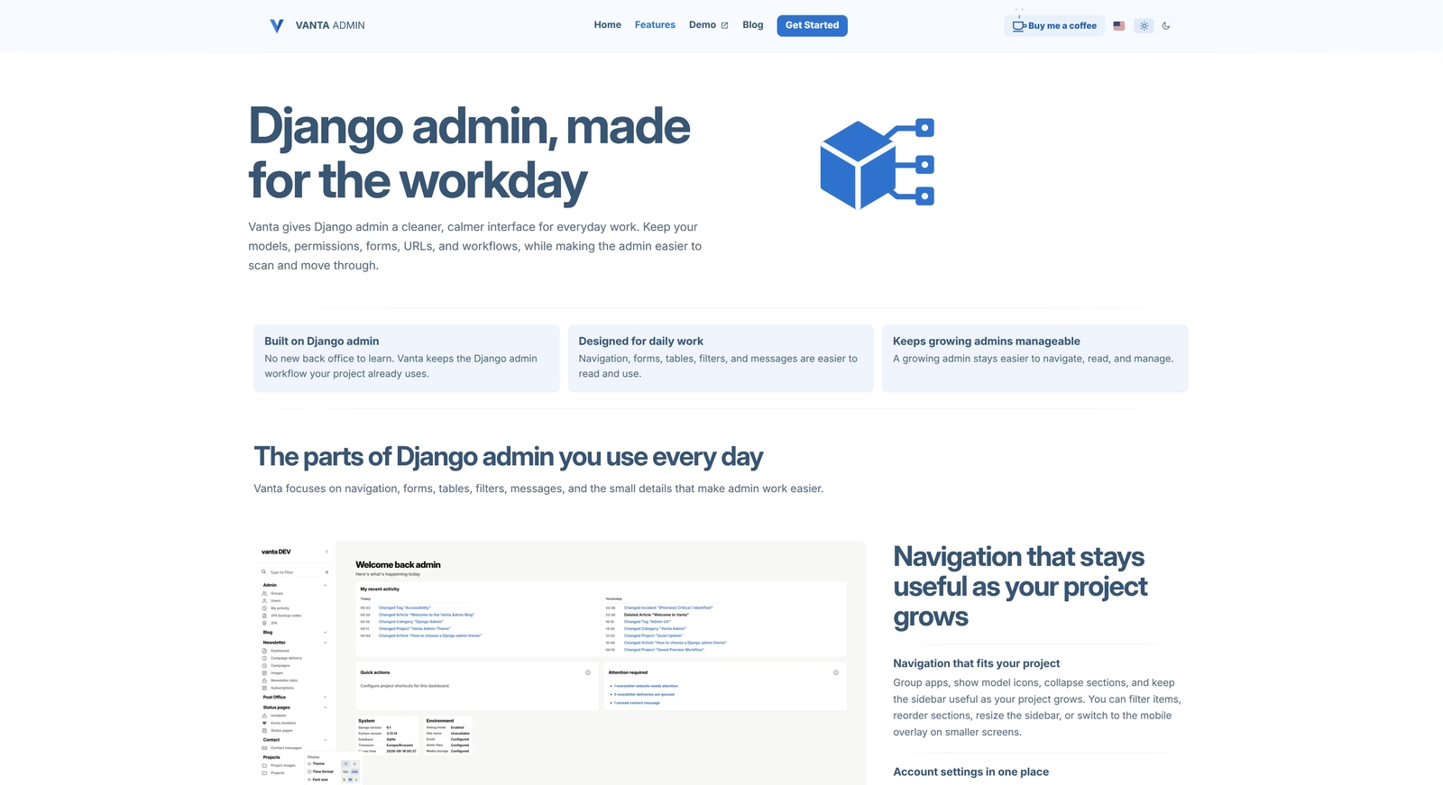Click 'Navigation that stays useful as your project grows' heading
Screen dimensions: 1443x785
[1020, 587]
